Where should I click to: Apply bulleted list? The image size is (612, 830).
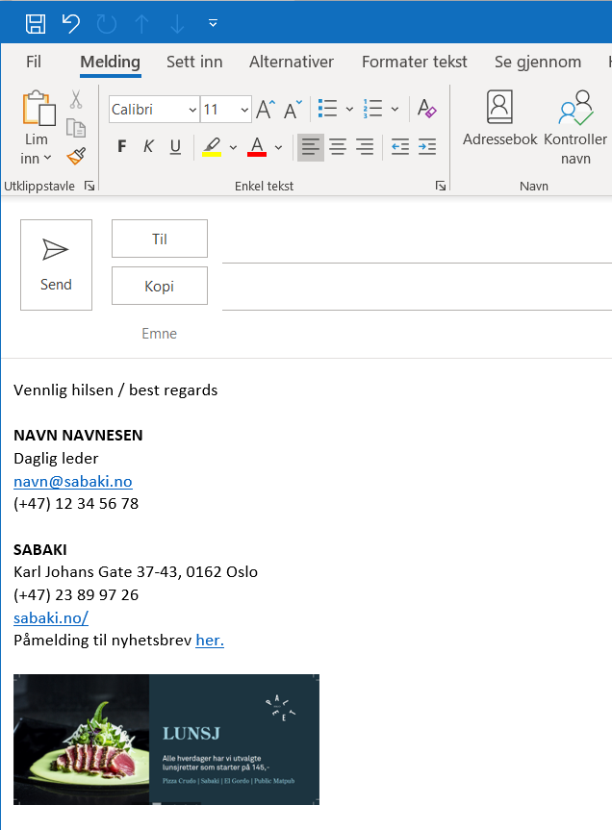[328, 109]
